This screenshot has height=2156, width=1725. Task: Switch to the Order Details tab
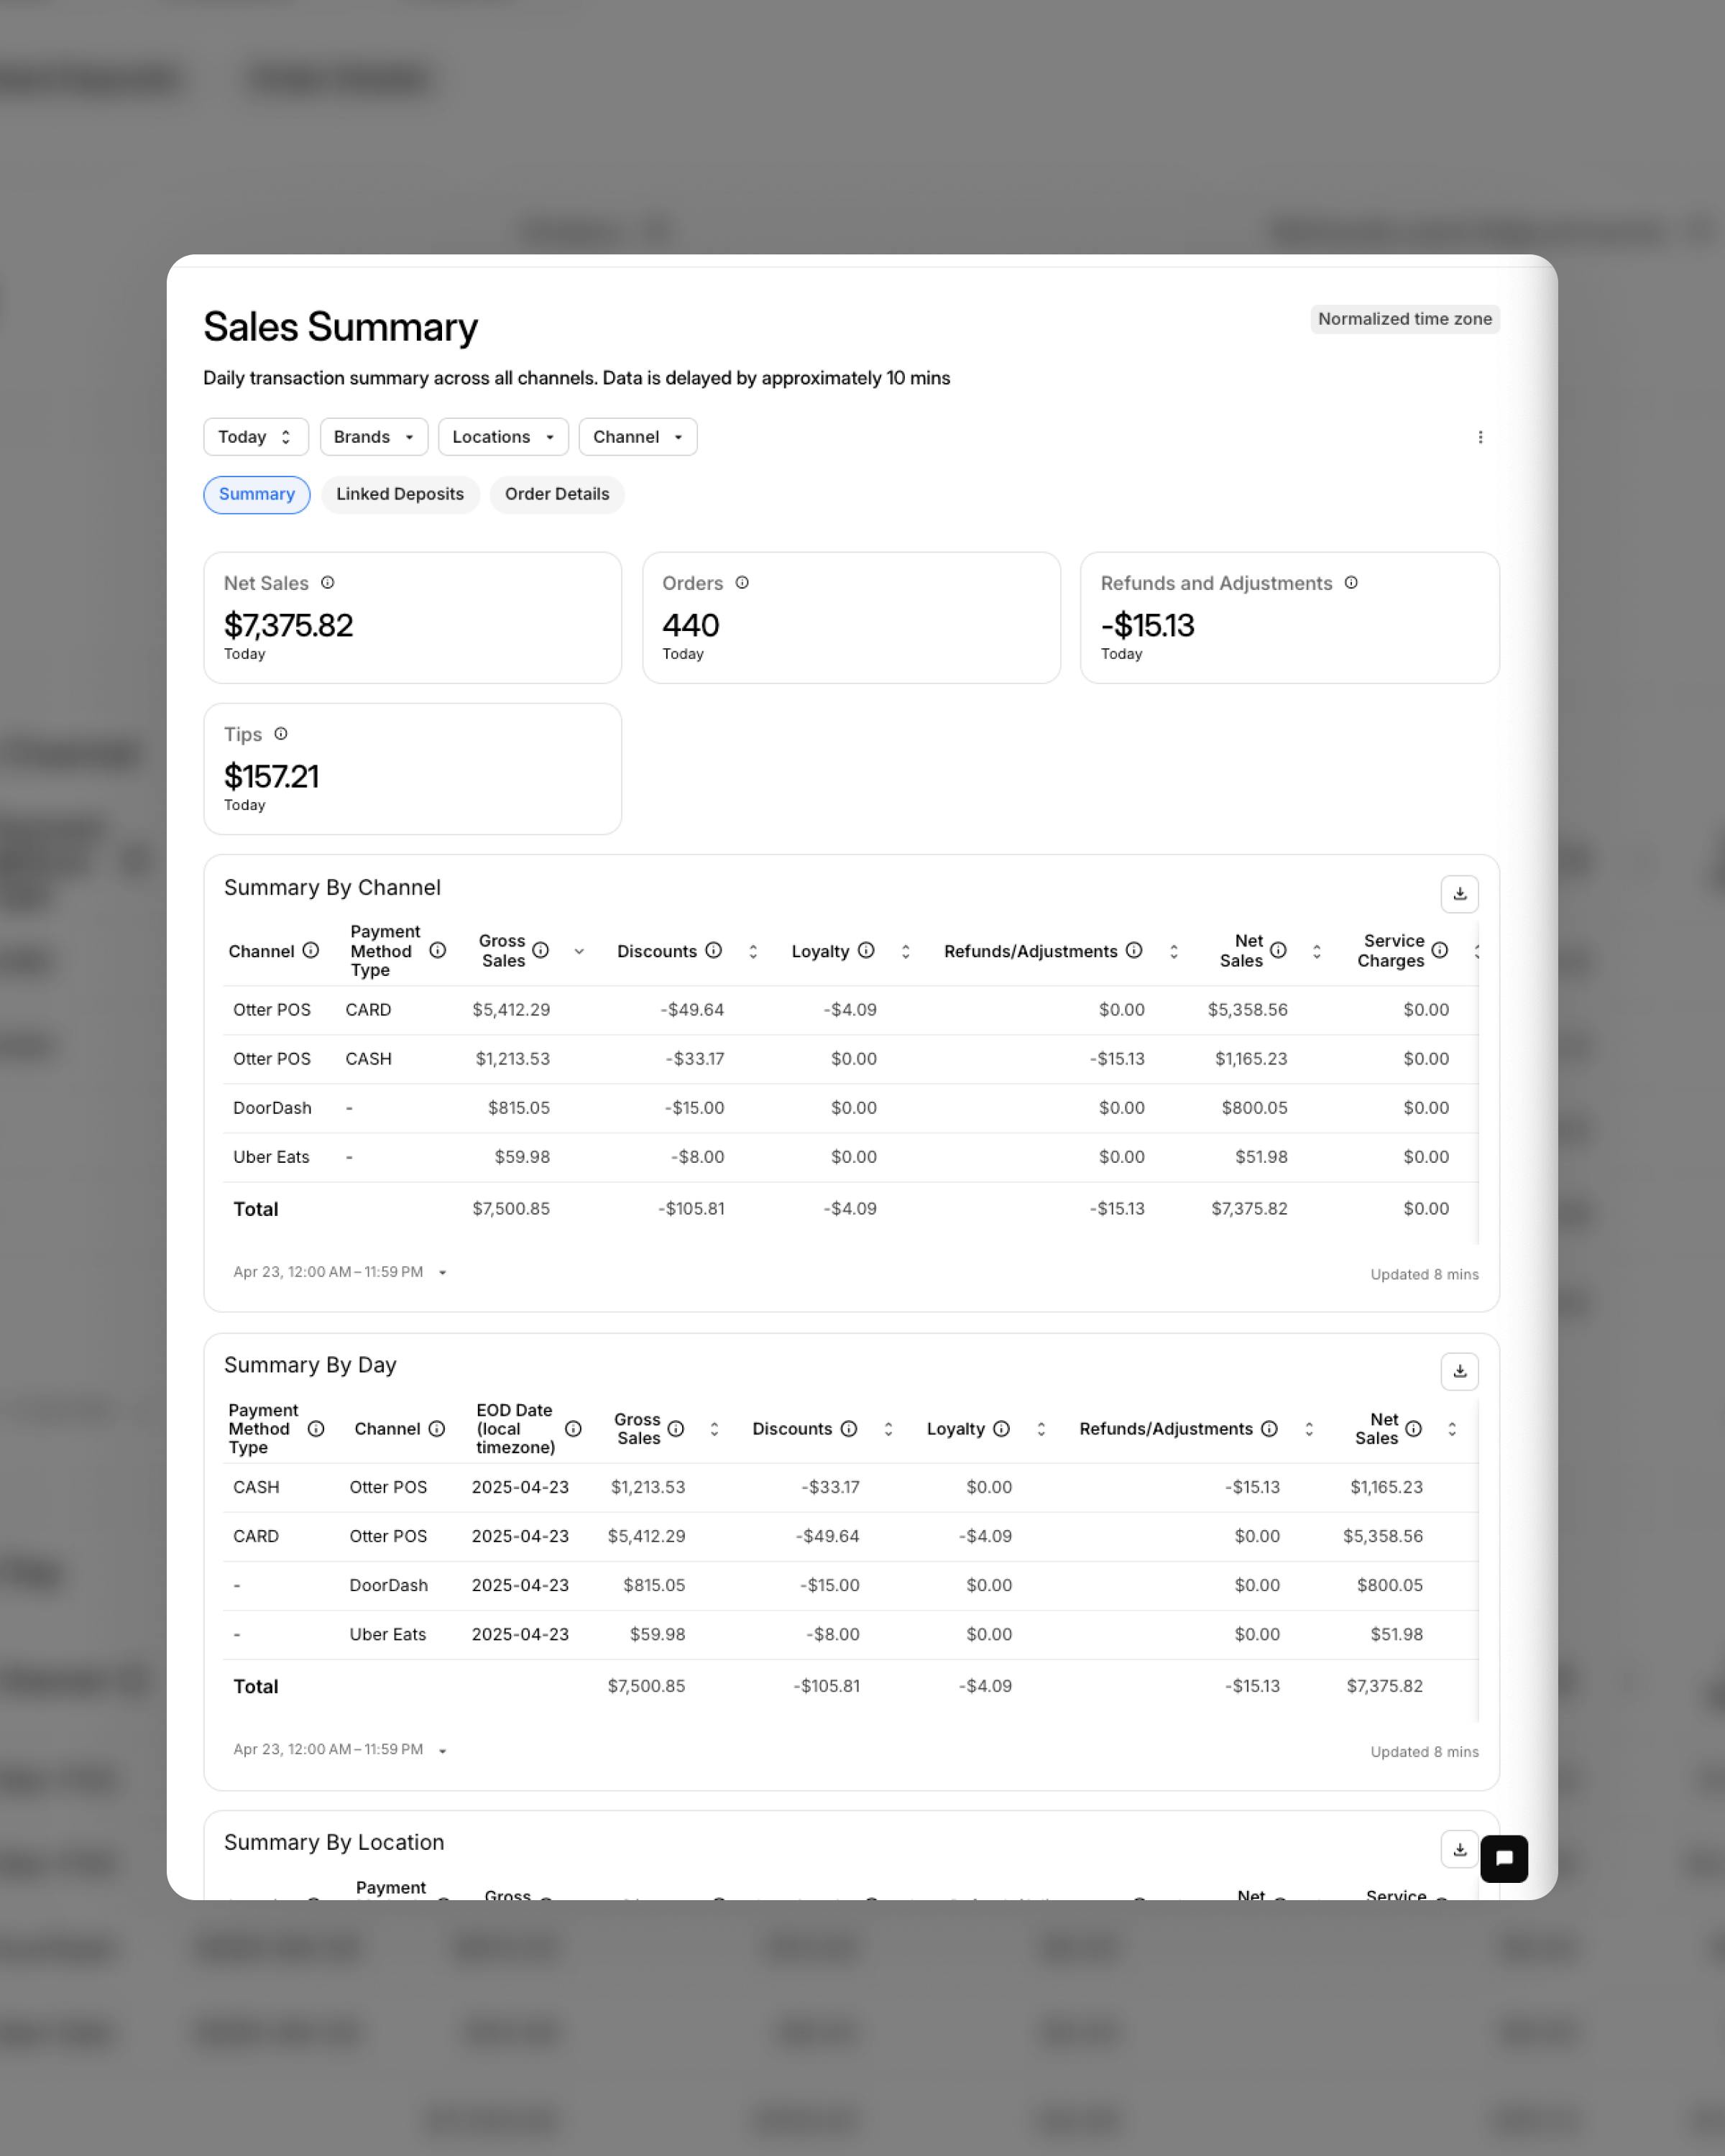(x=556, y=494)
